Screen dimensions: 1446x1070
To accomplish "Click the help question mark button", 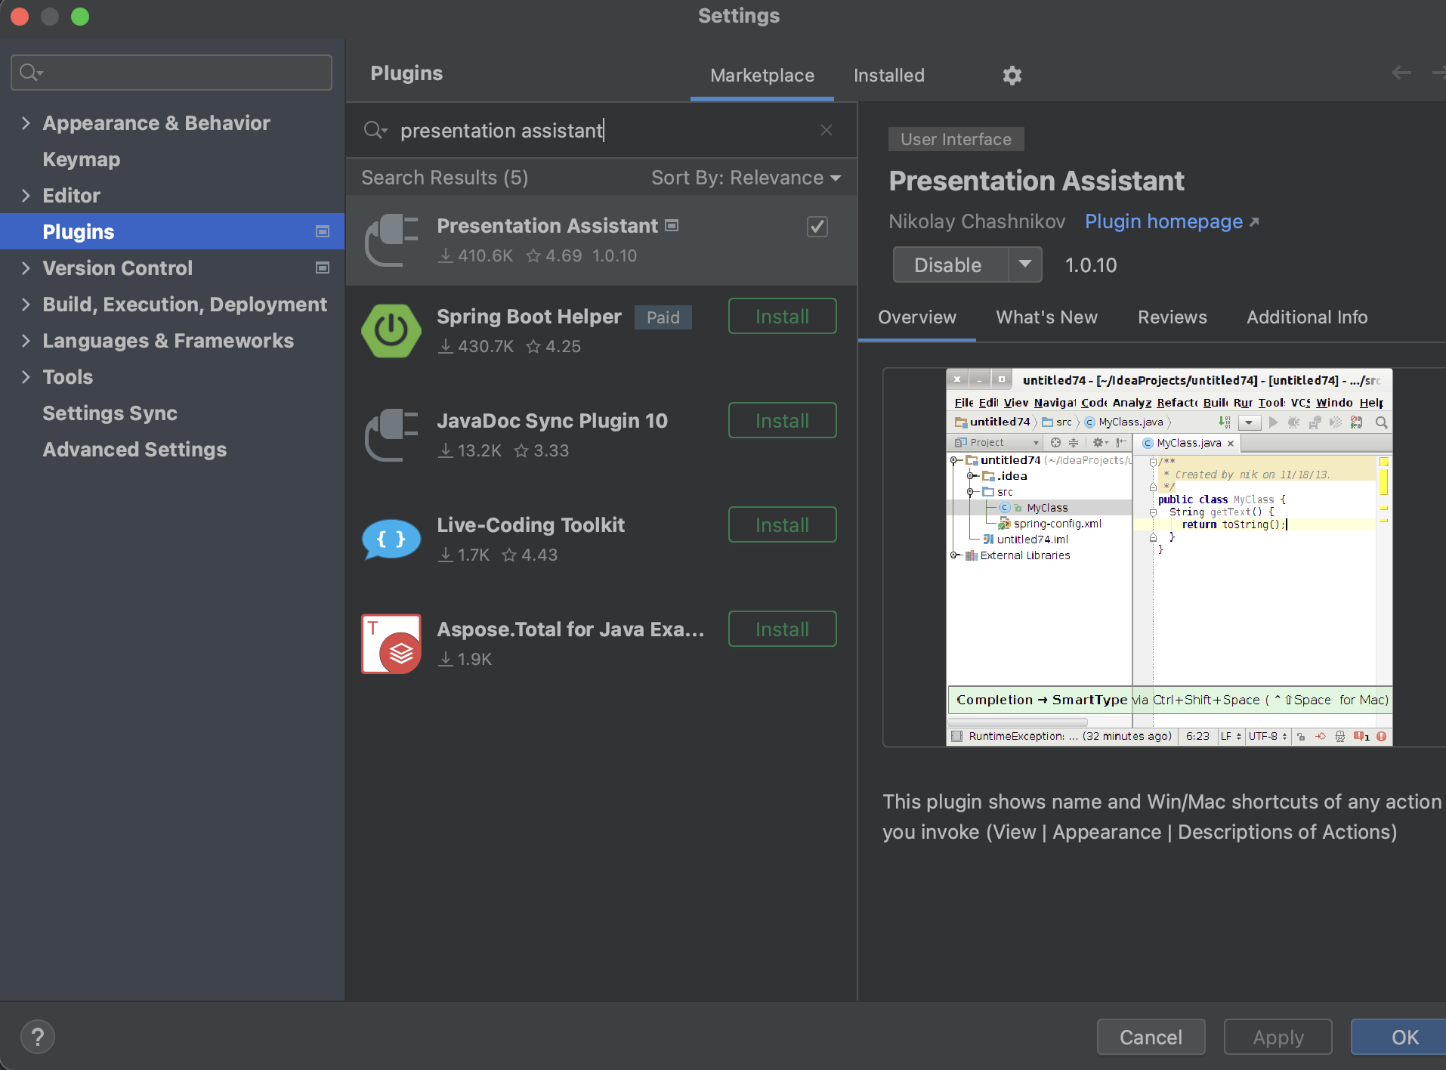I will 38,1037.
